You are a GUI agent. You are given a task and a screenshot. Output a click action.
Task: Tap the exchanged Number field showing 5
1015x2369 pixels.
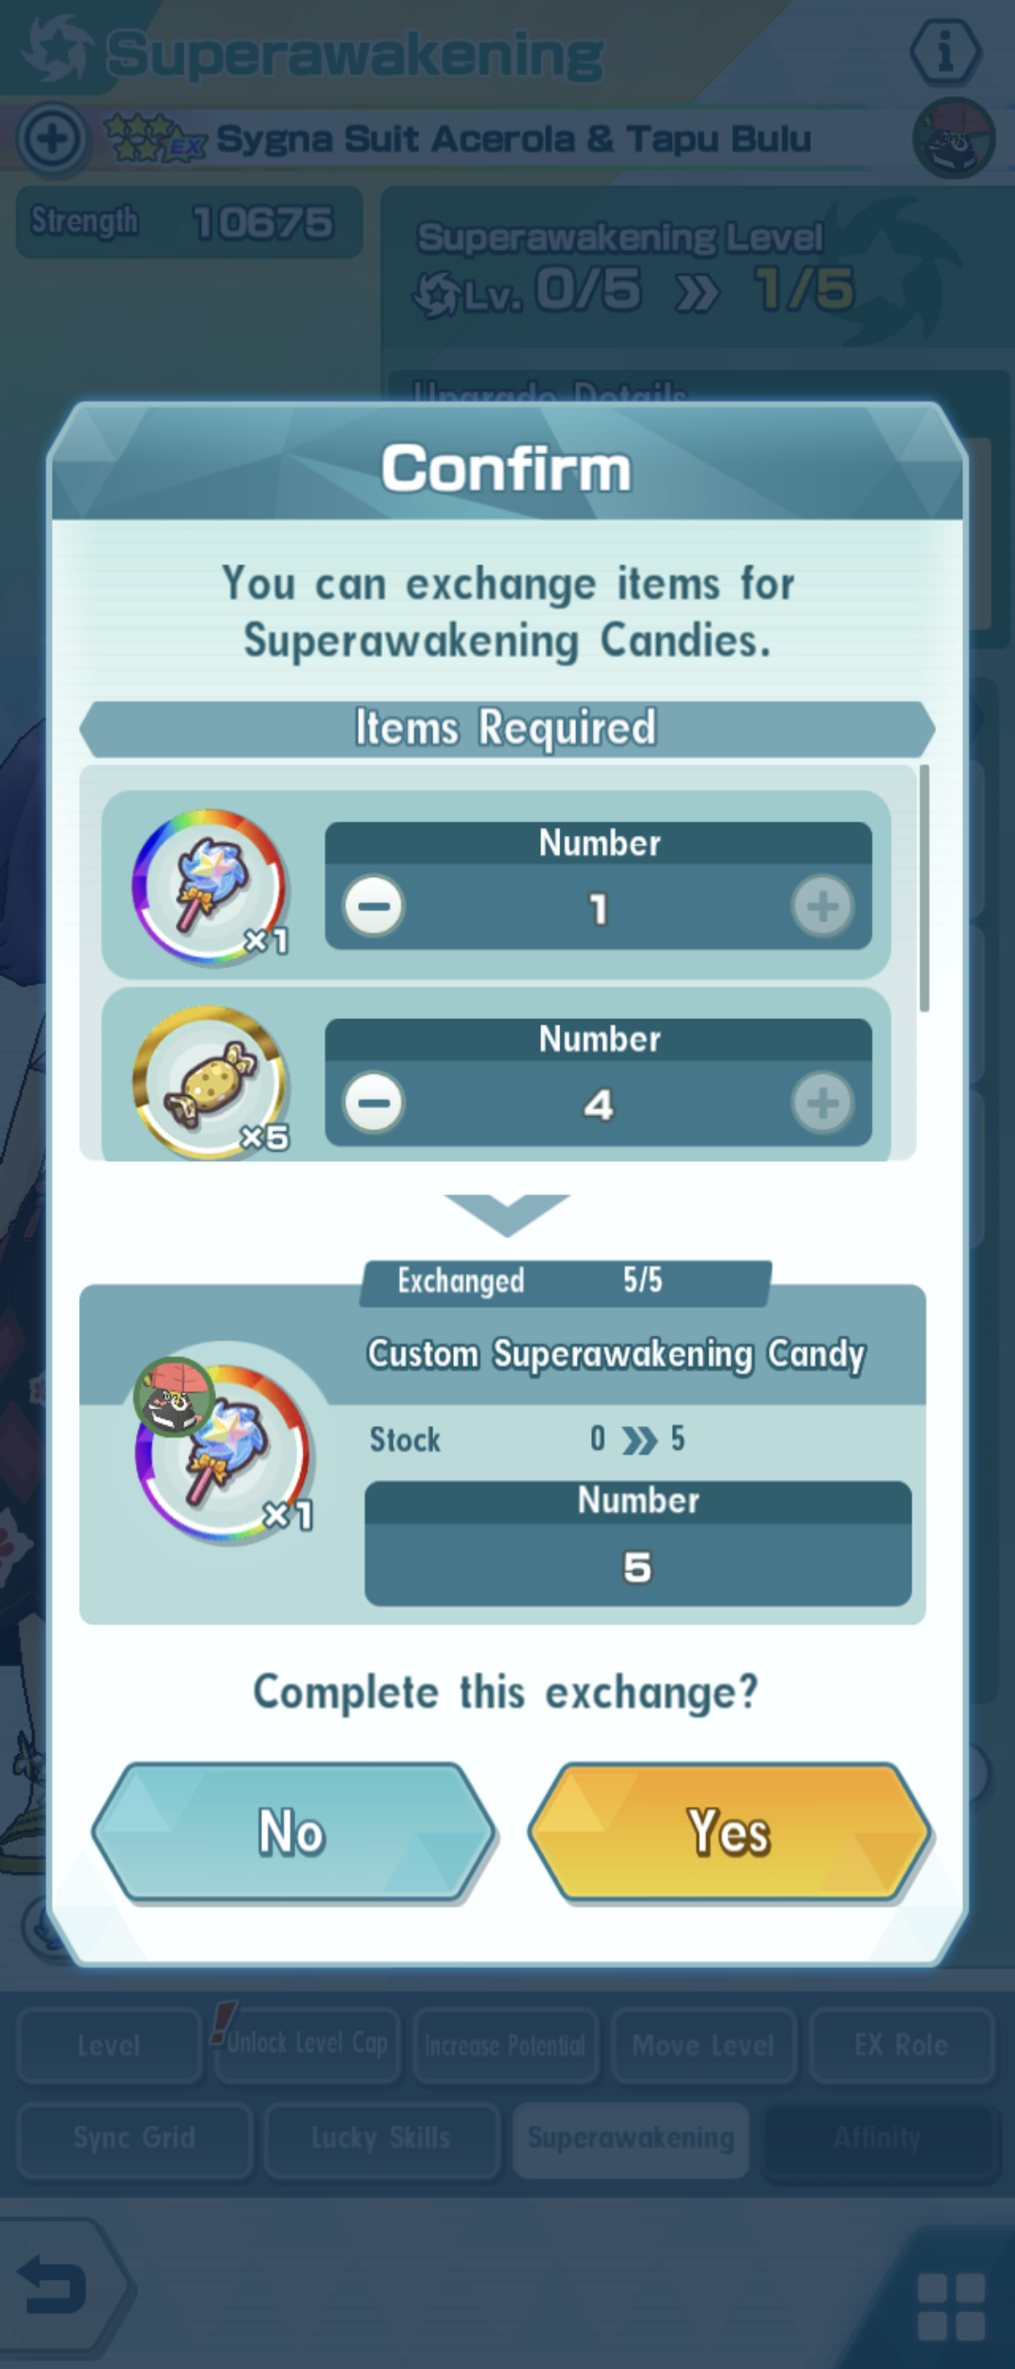[x=638, y=1543]
